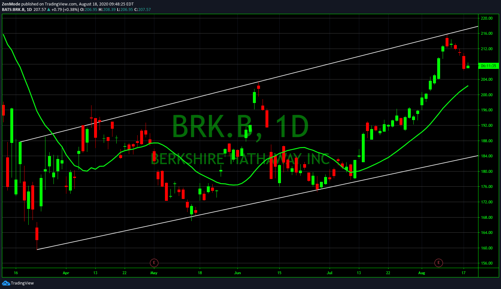Screen dimensions: 501x289
Task: Click the high value H:208.39
Action: click(107, 10)
